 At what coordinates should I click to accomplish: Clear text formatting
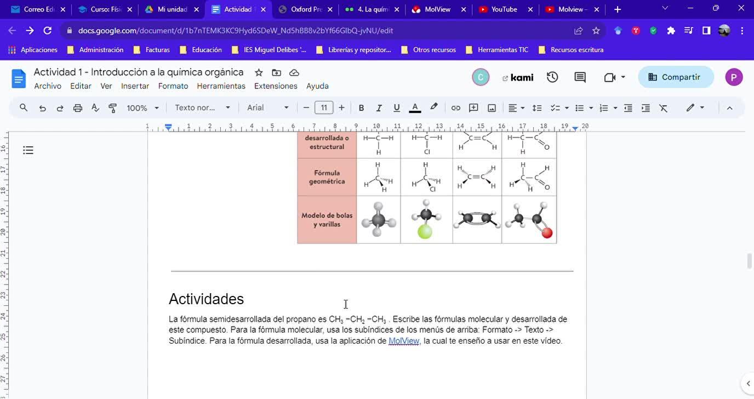[x=663, y=108]
